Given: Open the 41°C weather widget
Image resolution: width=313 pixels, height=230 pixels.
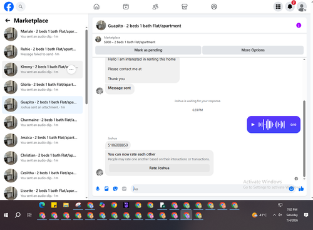Looking at the screenshot, I should (x=259, y=215).
